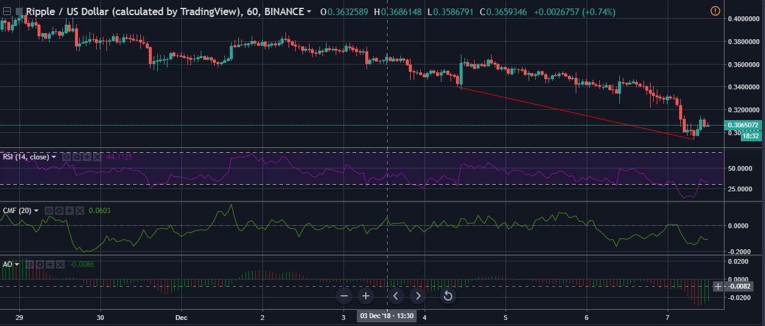Click the AO value -0.0086
765x326 pixels.
(x=82, y=264)
